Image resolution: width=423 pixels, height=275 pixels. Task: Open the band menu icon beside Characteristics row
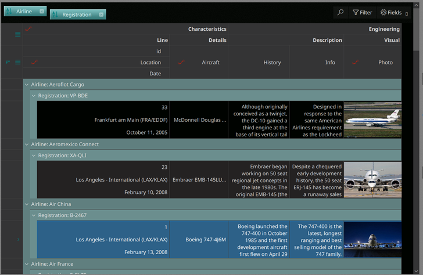[x=18, y=34]
